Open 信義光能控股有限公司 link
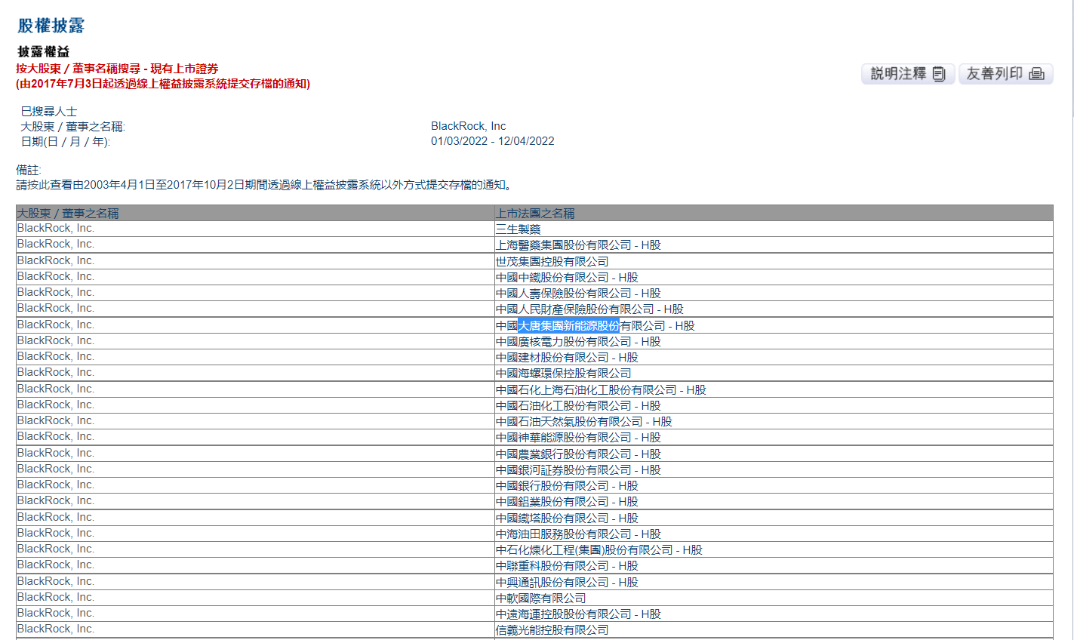The image size is (1074, 640). click(552, 630)
